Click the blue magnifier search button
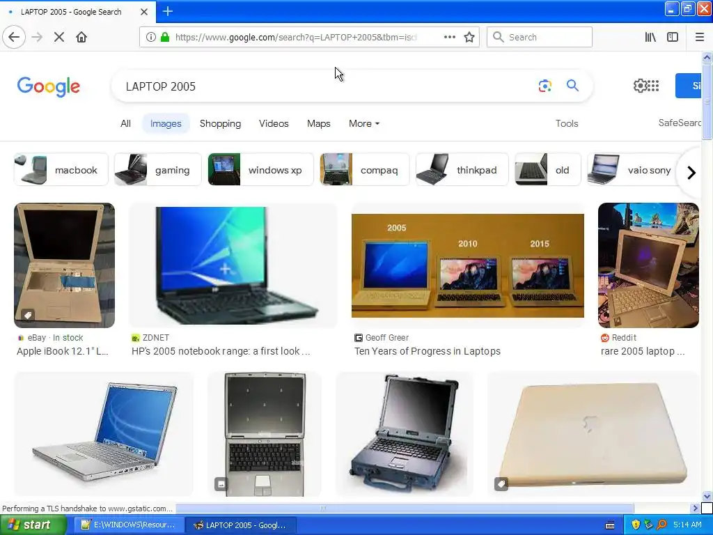 click(572, 85)
